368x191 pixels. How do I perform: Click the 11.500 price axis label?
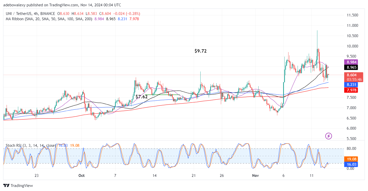[352, 15]
